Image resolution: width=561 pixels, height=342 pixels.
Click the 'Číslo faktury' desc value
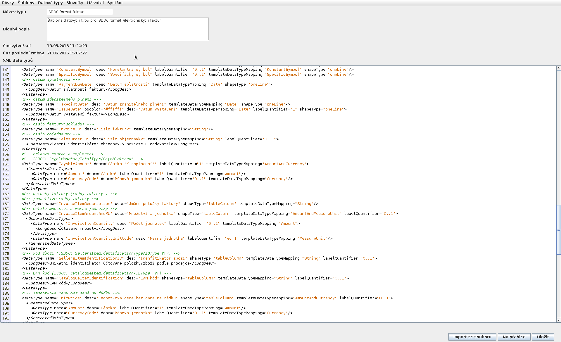113,129
